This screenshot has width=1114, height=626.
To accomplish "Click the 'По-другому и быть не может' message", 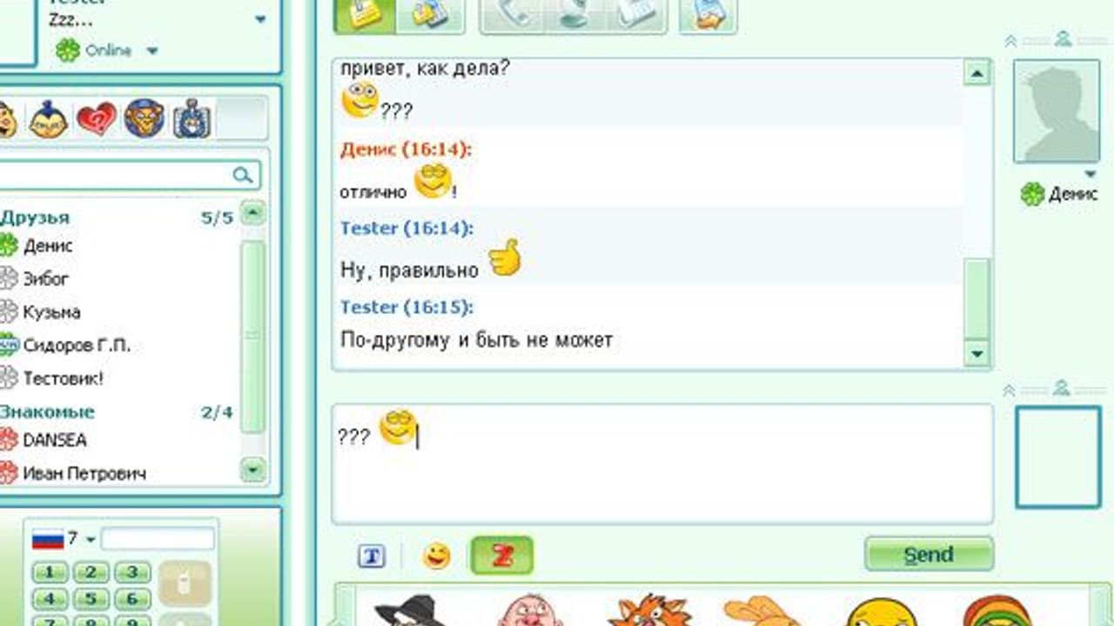I will 477,340.
